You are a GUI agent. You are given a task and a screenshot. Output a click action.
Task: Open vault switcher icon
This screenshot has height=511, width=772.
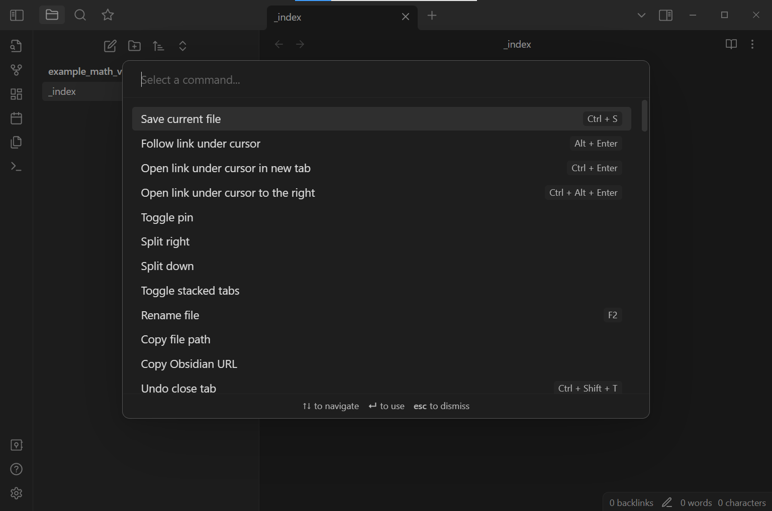coord(16,445)
